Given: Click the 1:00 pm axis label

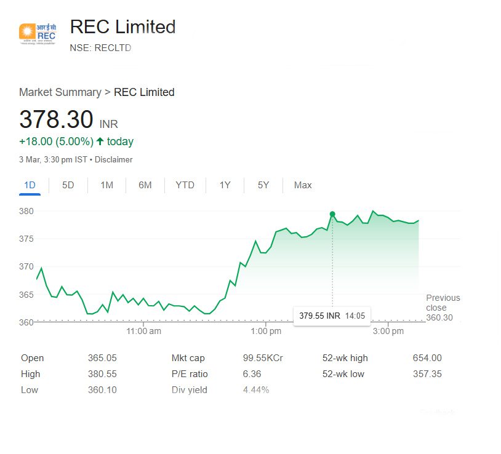Looking at the screenshot, I should 266,331.
